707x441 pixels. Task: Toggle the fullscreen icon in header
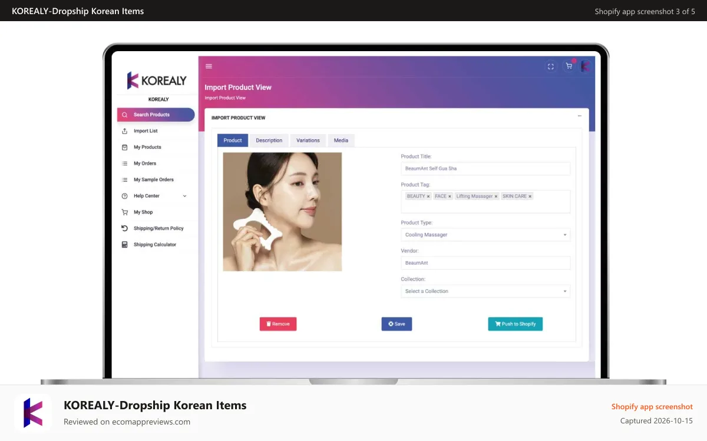click(x=551, y=66)
